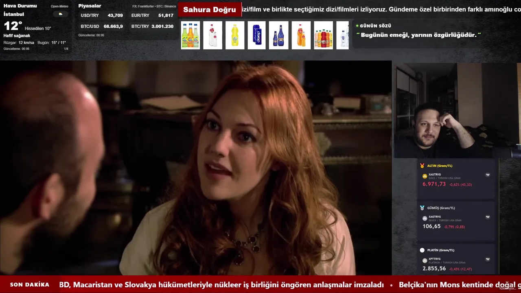The width and height of the screenshot is (521, 293).
Task: Click the gold price 6.971,73
Action: (434, 184)
